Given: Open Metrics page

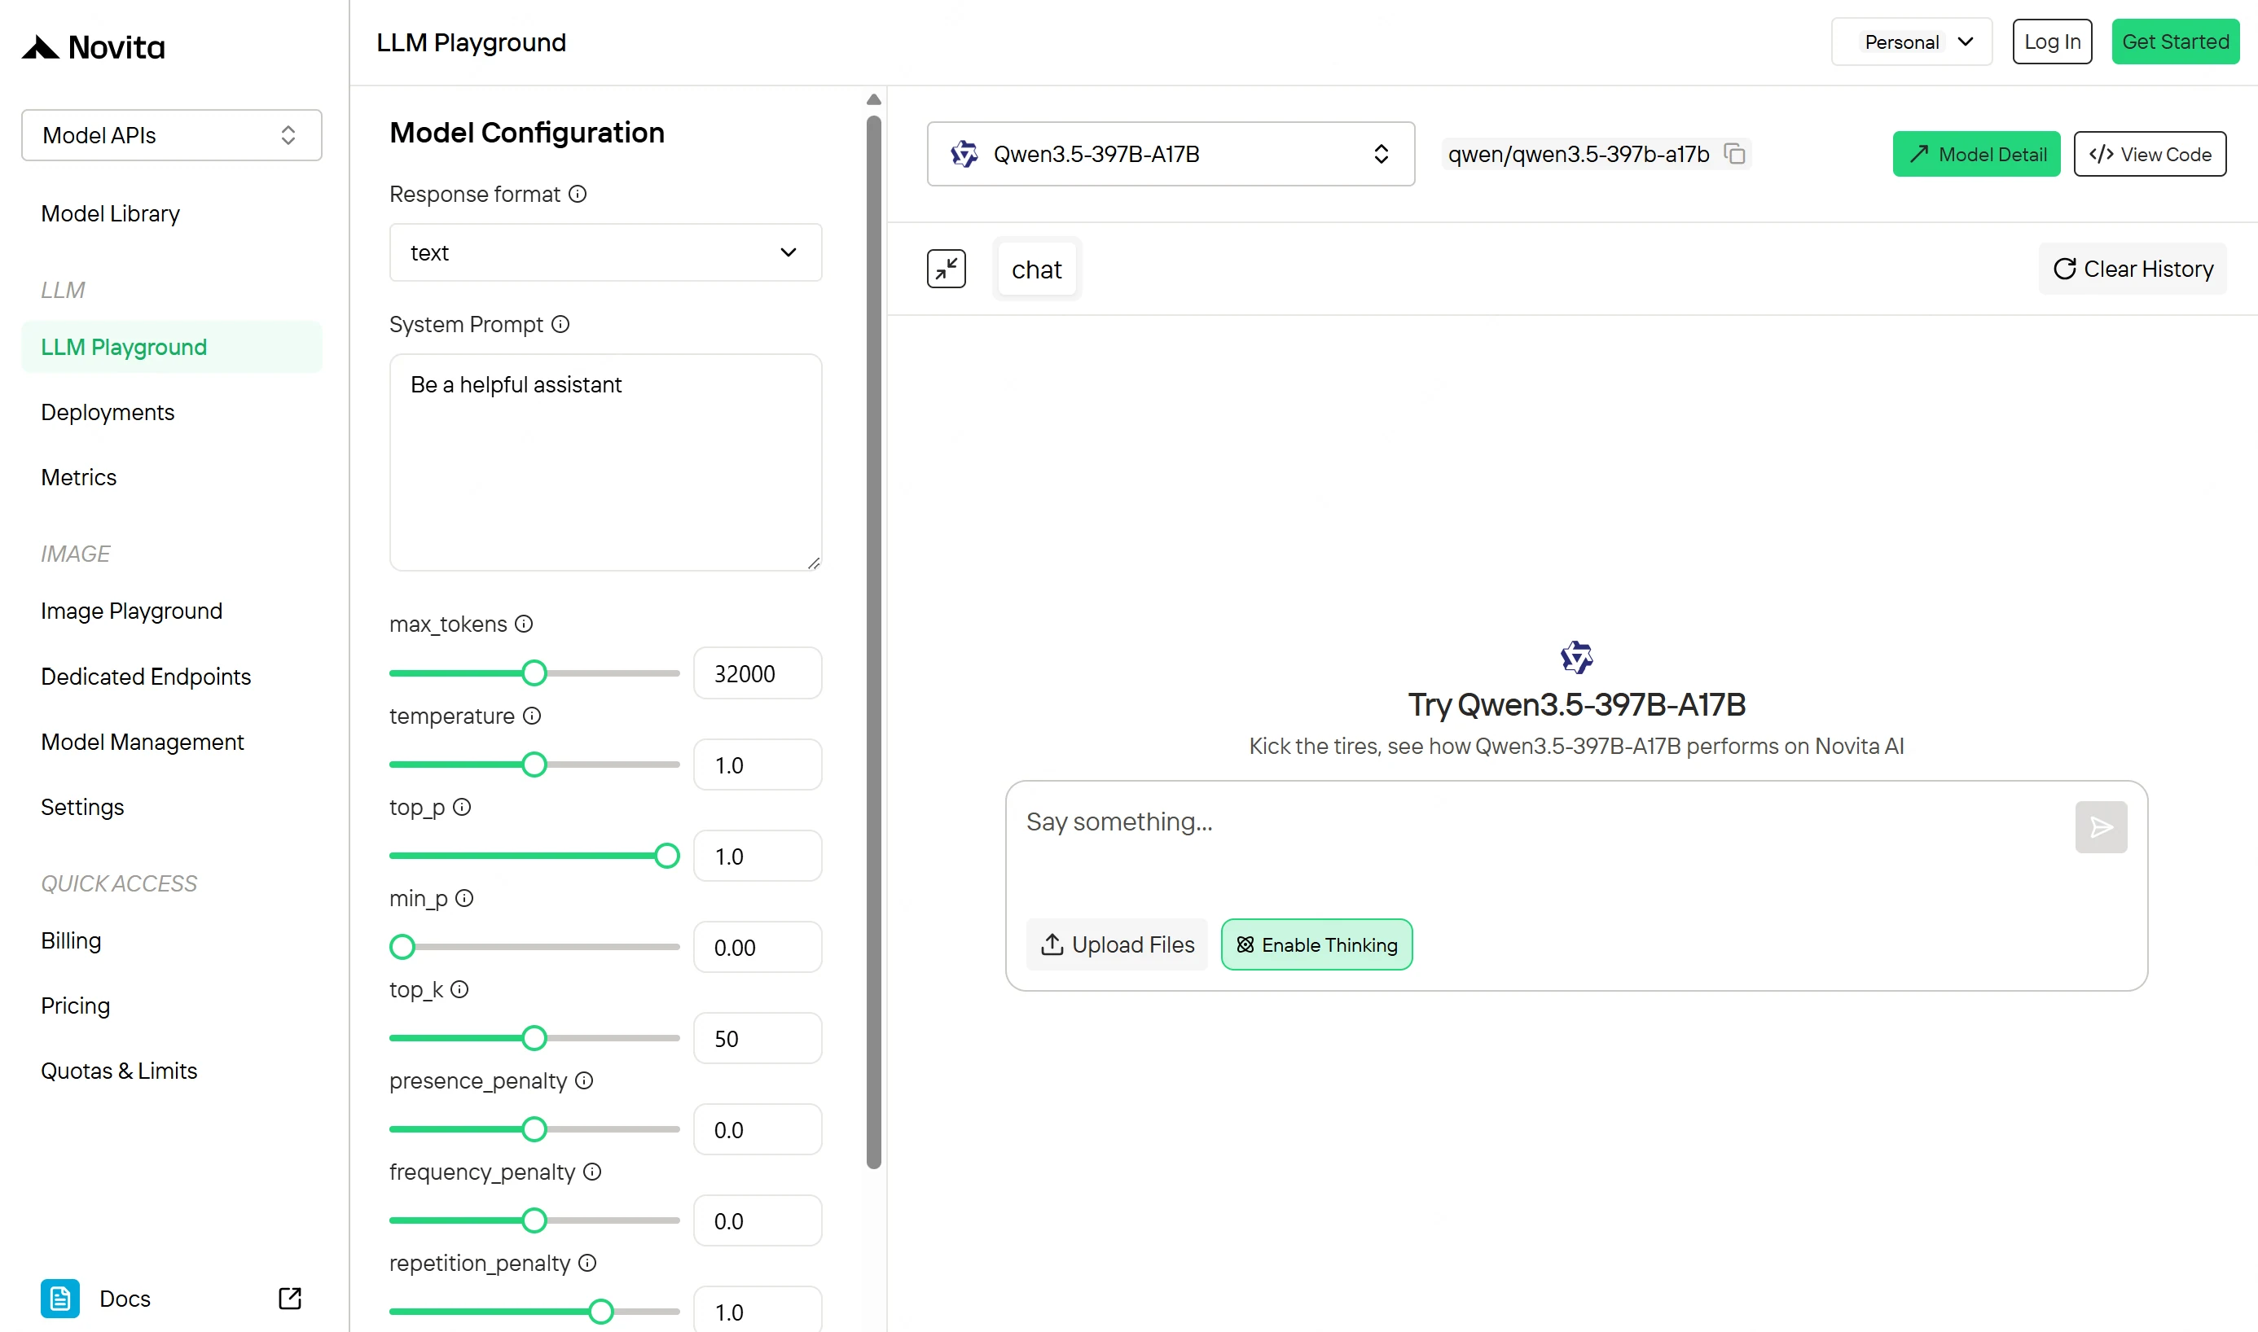Looking at the screenshot, I should 79,477.
